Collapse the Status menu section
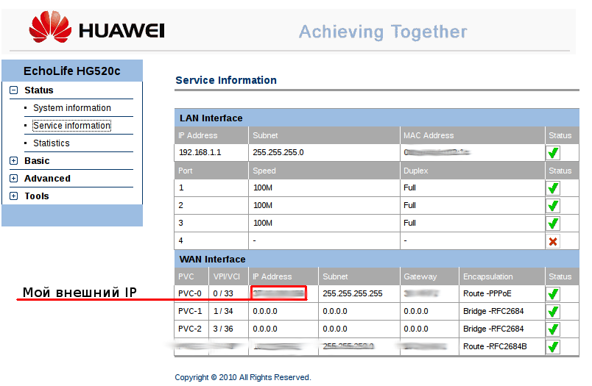The height and width of the screenshot is (386, 592). coord(13,90)
